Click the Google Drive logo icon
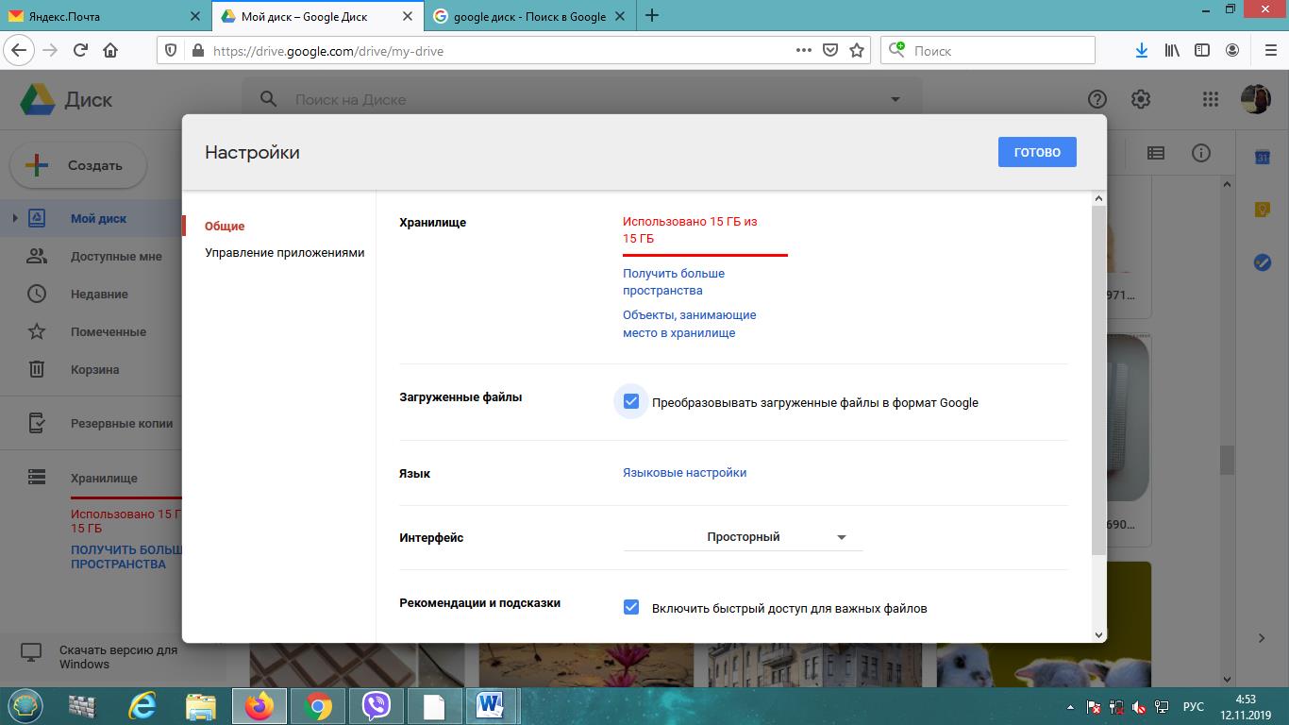The image size is (1289, 725). tap(37, 99)
